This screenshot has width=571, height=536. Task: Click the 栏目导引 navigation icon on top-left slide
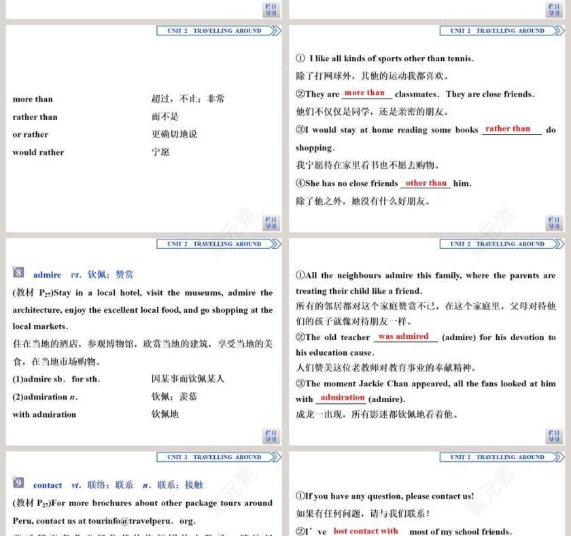(271, 7)
